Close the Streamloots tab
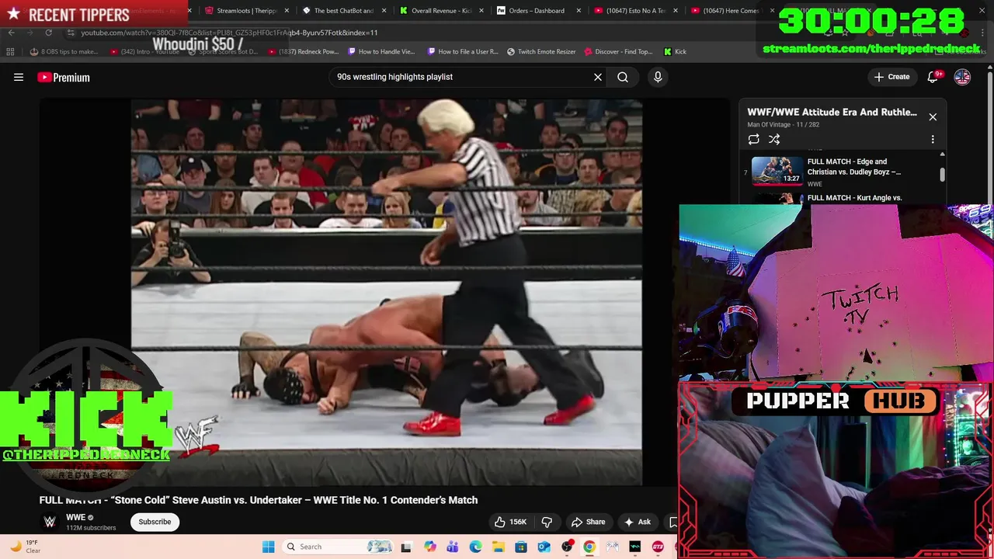The width and height of the screenshot is (994, 559). click(287, 11)
